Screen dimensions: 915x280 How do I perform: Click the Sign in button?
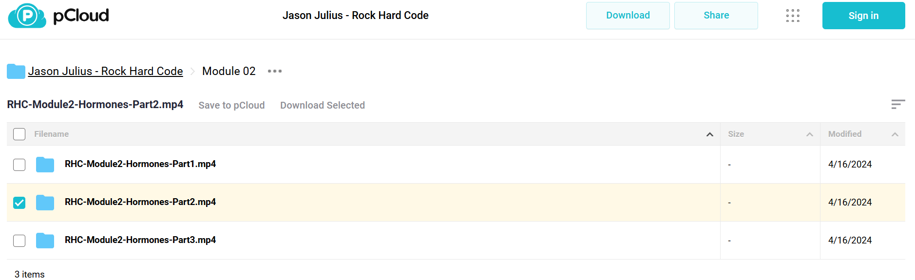[x=864, y=16]
